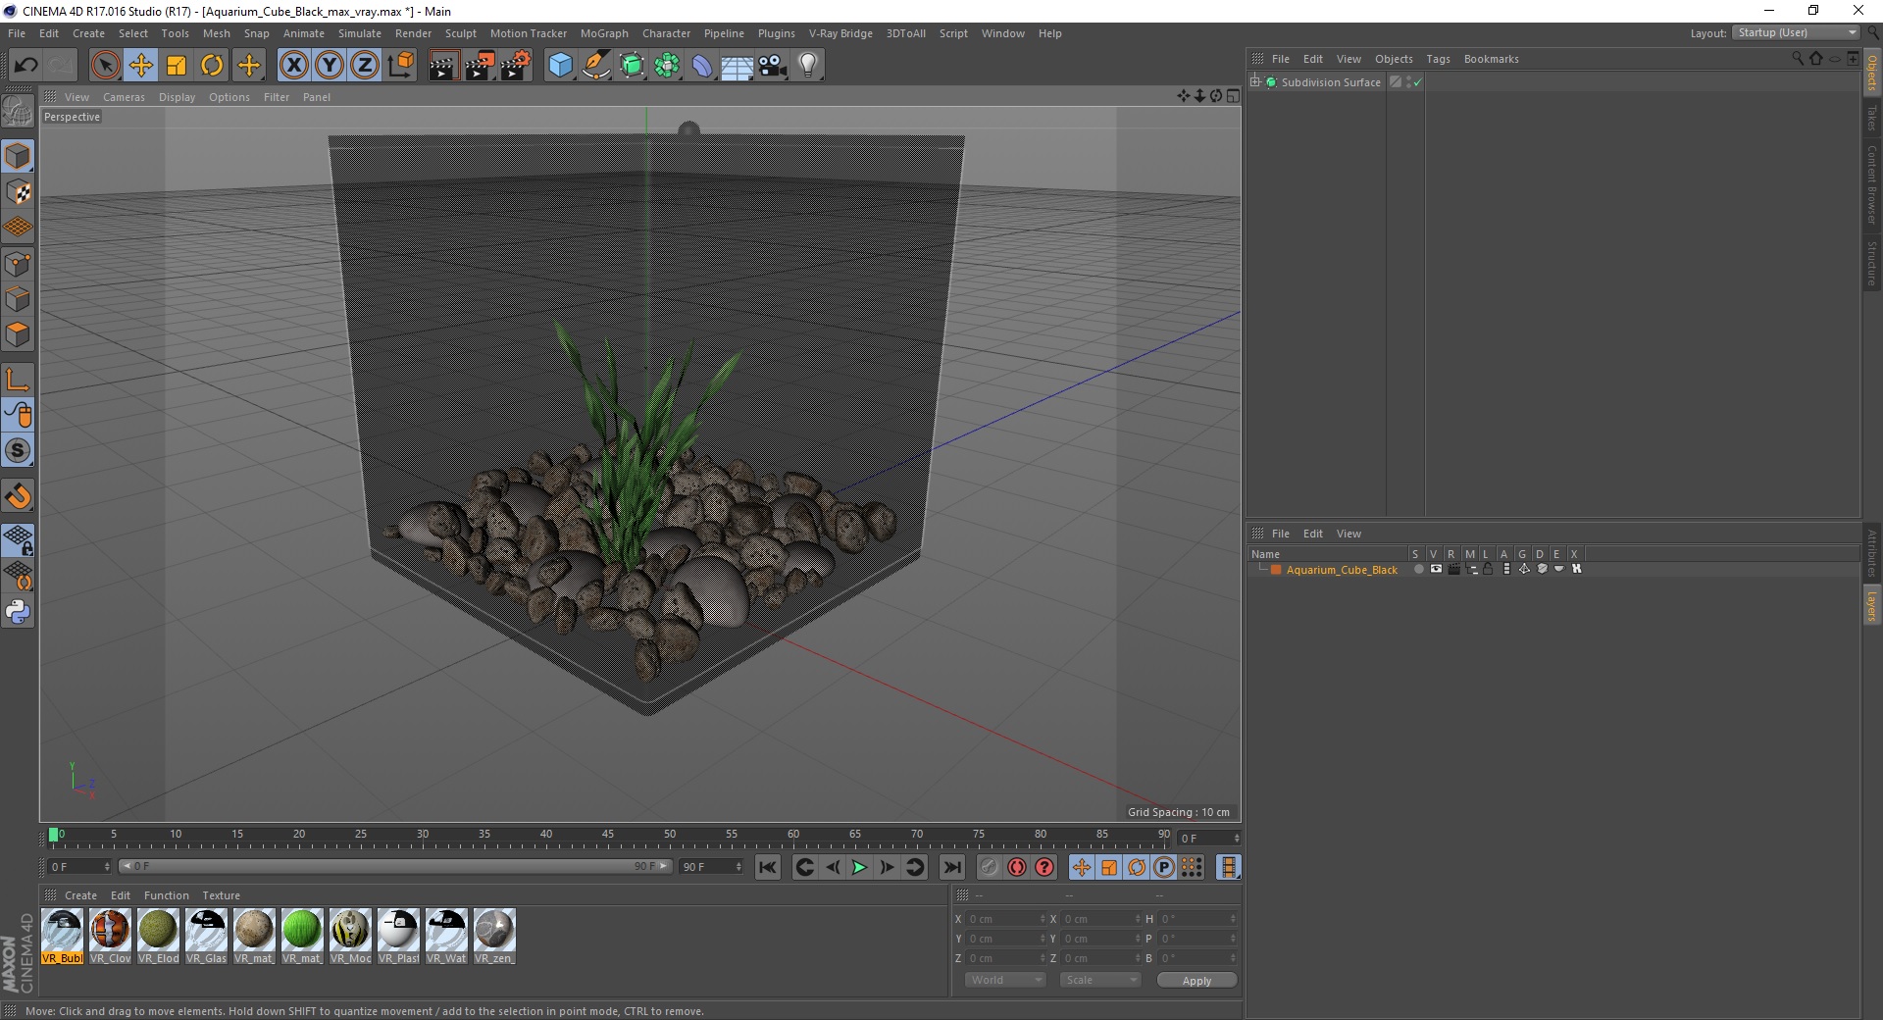The height and width of the screenshot is (1020, 1883).
Task: Add a Floor environment object
Action: click(738, 66)
